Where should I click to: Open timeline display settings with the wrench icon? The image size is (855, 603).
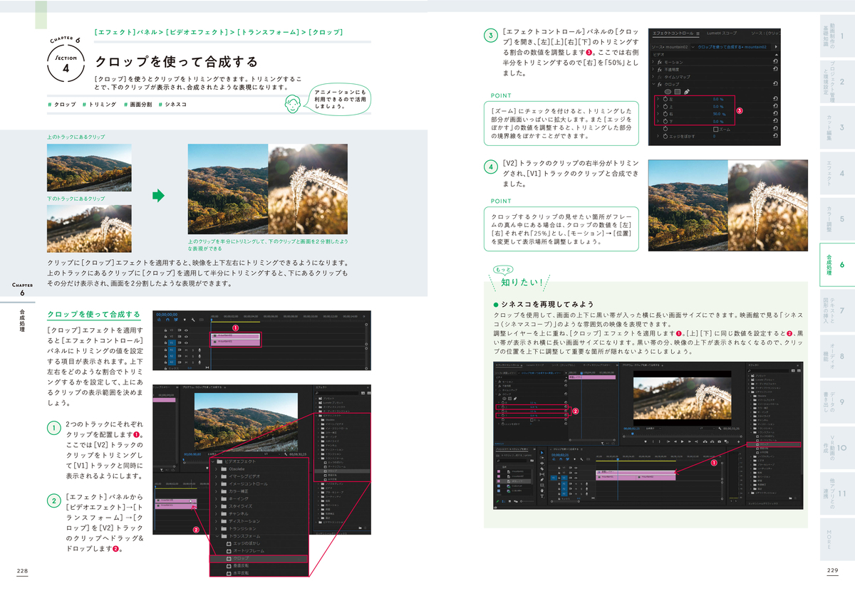[x=193, y=320]
